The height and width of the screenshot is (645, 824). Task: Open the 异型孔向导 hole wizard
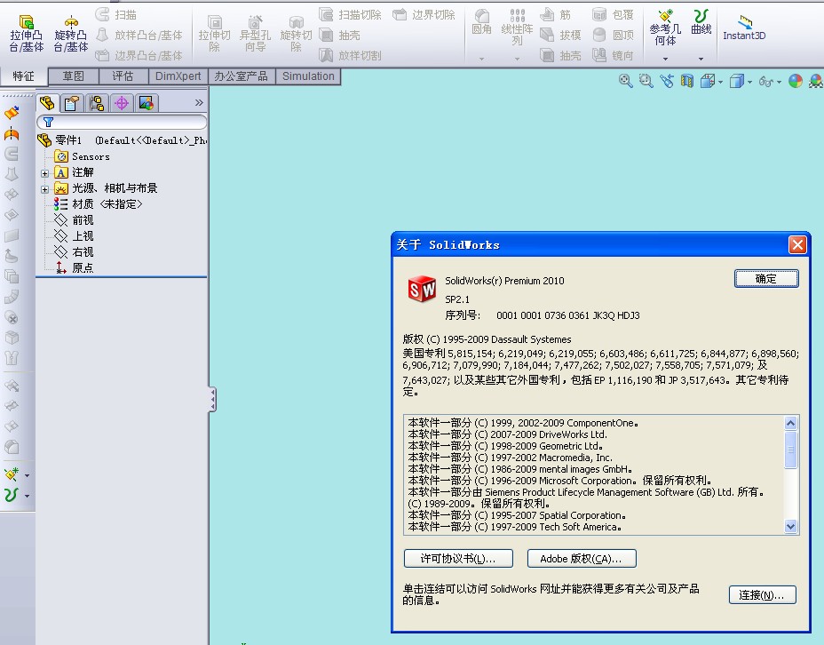(255, 34)
